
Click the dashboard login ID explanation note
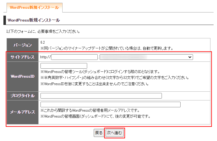(x=100, y=72)
